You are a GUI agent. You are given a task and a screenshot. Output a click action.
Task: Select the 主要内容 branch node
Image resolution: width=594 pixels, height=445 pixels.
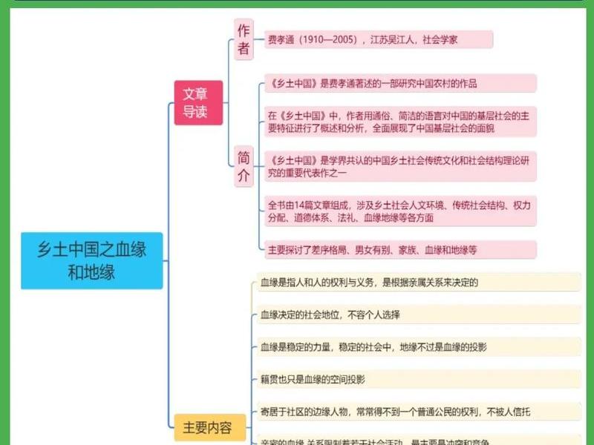coord(210,428)
